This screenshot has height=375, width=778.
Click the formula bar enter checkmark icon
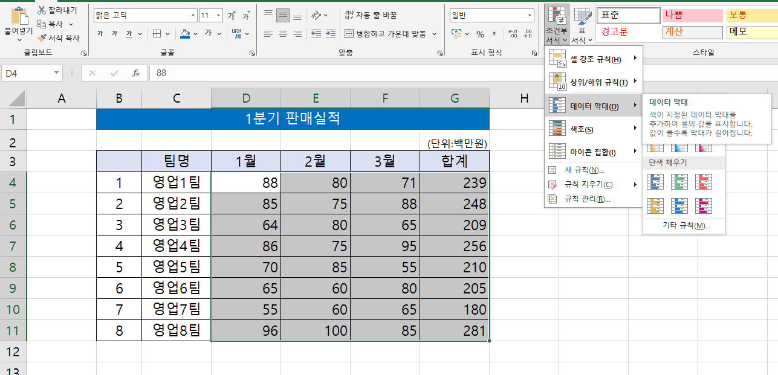click(114, 73)
